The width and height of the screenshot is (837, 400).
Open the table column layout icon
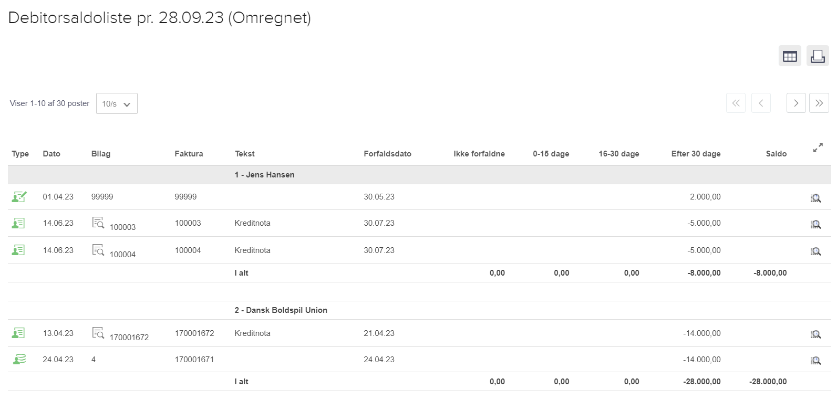pos(789,56)
